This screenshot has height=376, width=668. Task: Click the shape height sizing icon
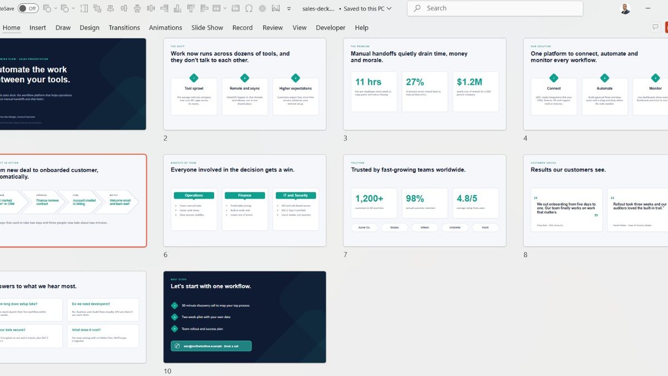(83, 8)
